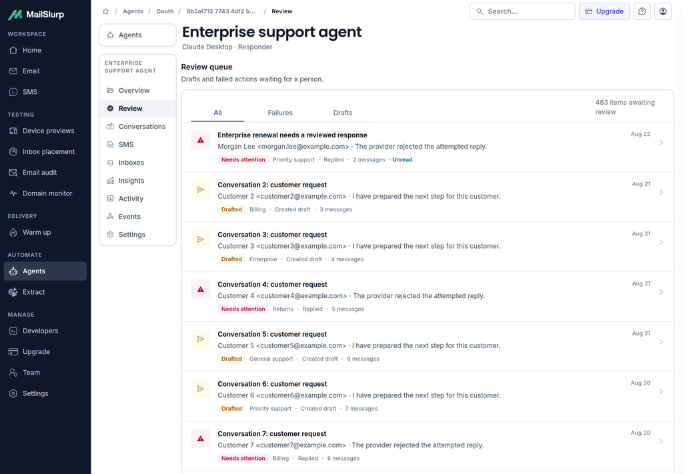This screenshot has width=683, height=474.
Task: Open Conversation 4 via its right chevron
Action: 661,292
